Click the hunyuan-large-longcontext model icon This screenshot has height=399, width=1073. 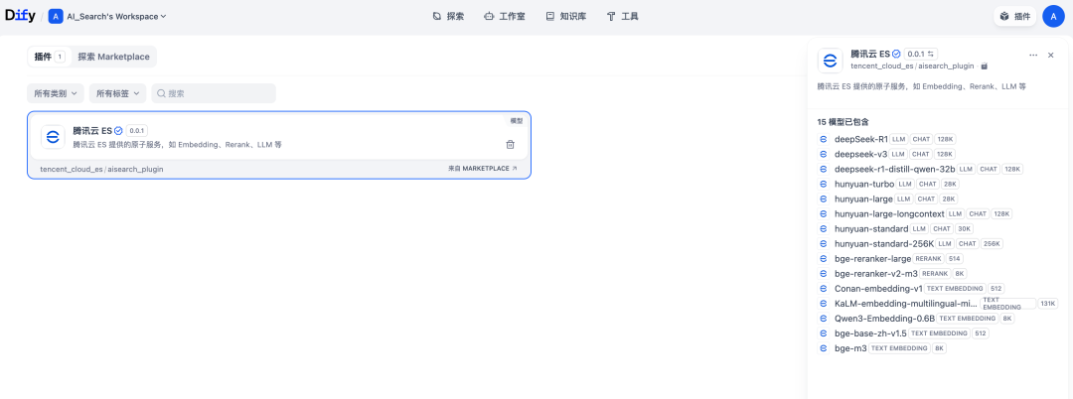824,213
